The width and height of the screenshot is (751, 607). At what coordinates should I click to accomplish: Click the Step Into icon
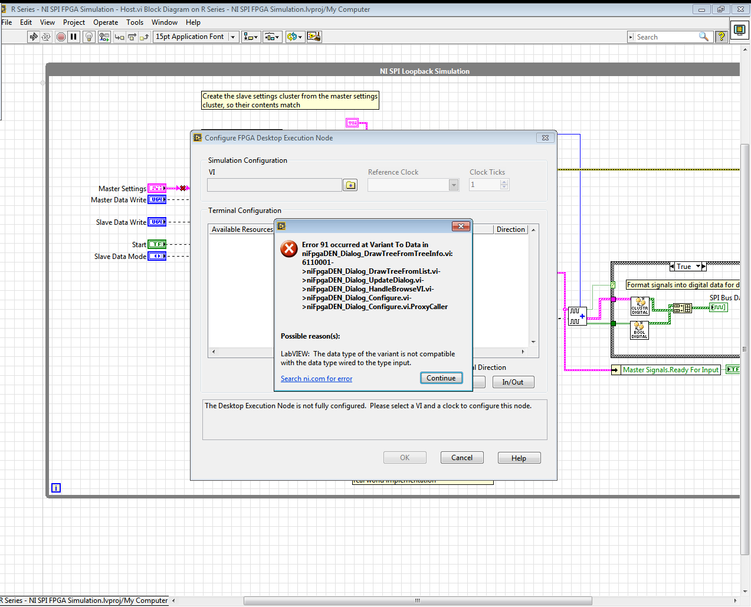[120, 37]
